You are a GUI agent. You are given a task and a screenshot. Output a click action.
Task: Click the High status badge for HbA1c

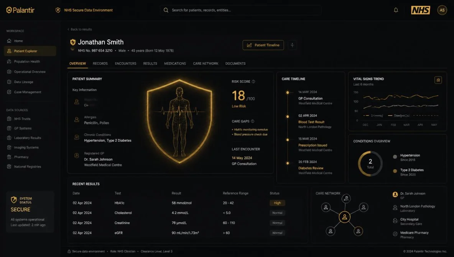tap(277, 203)
